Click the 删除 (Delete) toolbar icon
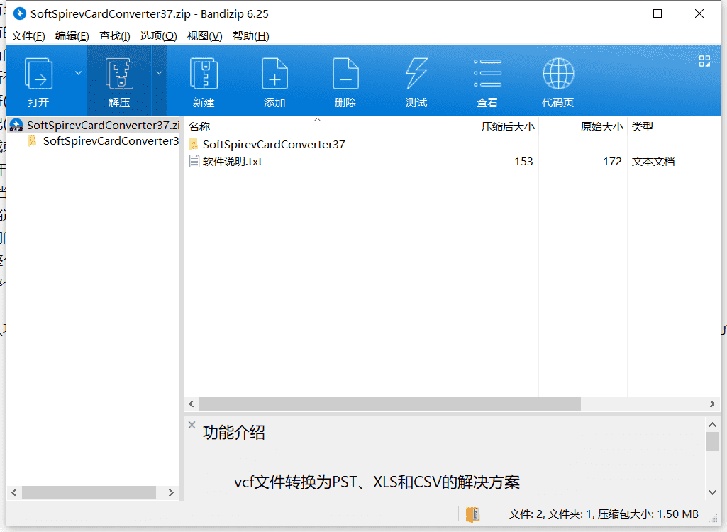This screenshot has width=727, height=532. [345, 73]
